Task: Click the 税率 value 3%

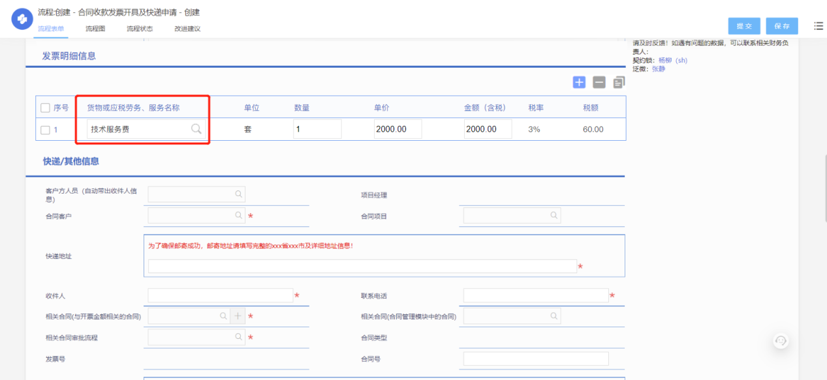Action: (x=534, y=130)
